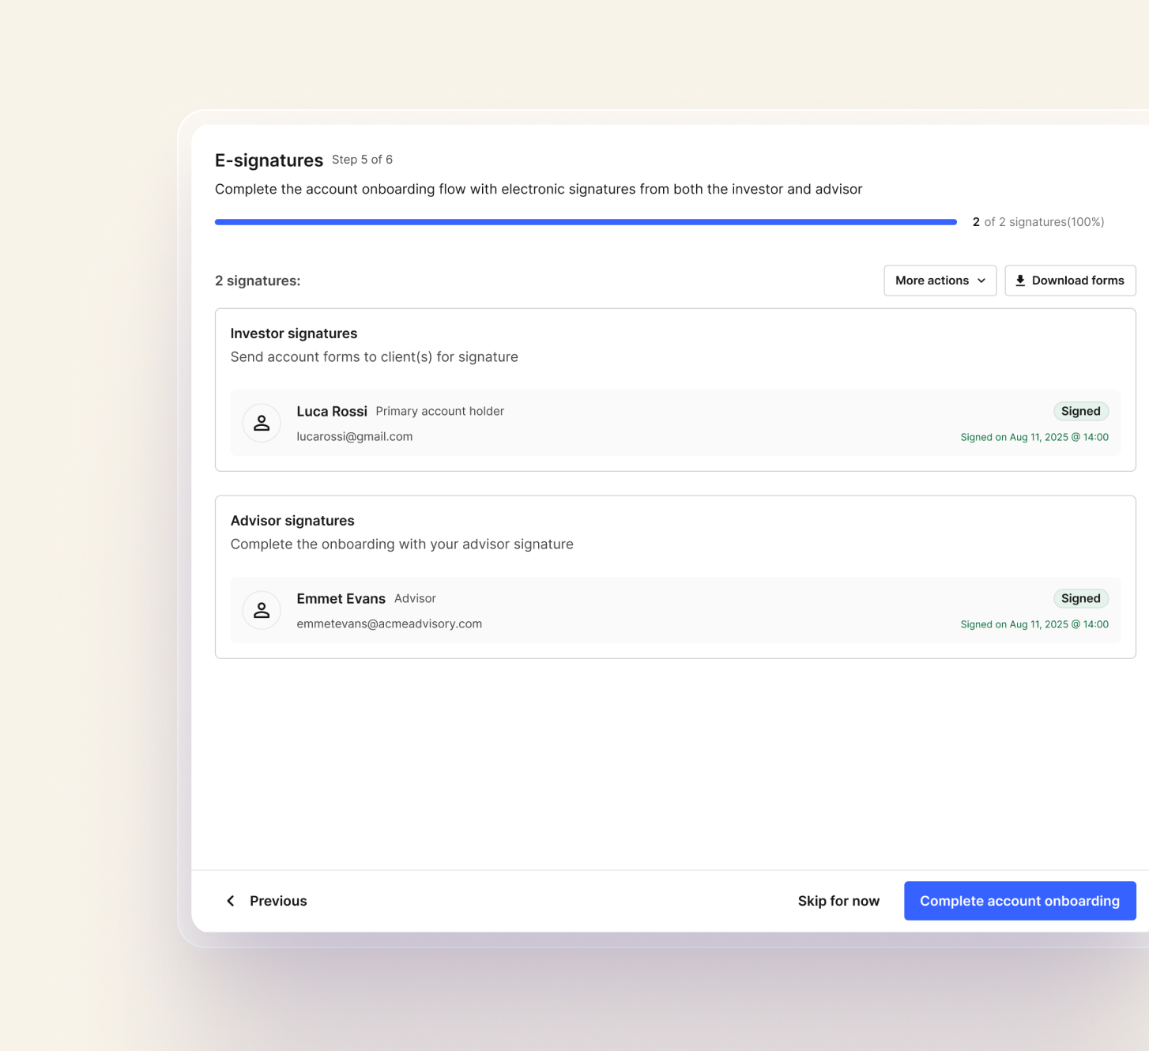The image size is (1149, 1051).
Task: Click the 2 of 2 signatures counter
Action: [1038, 222]
